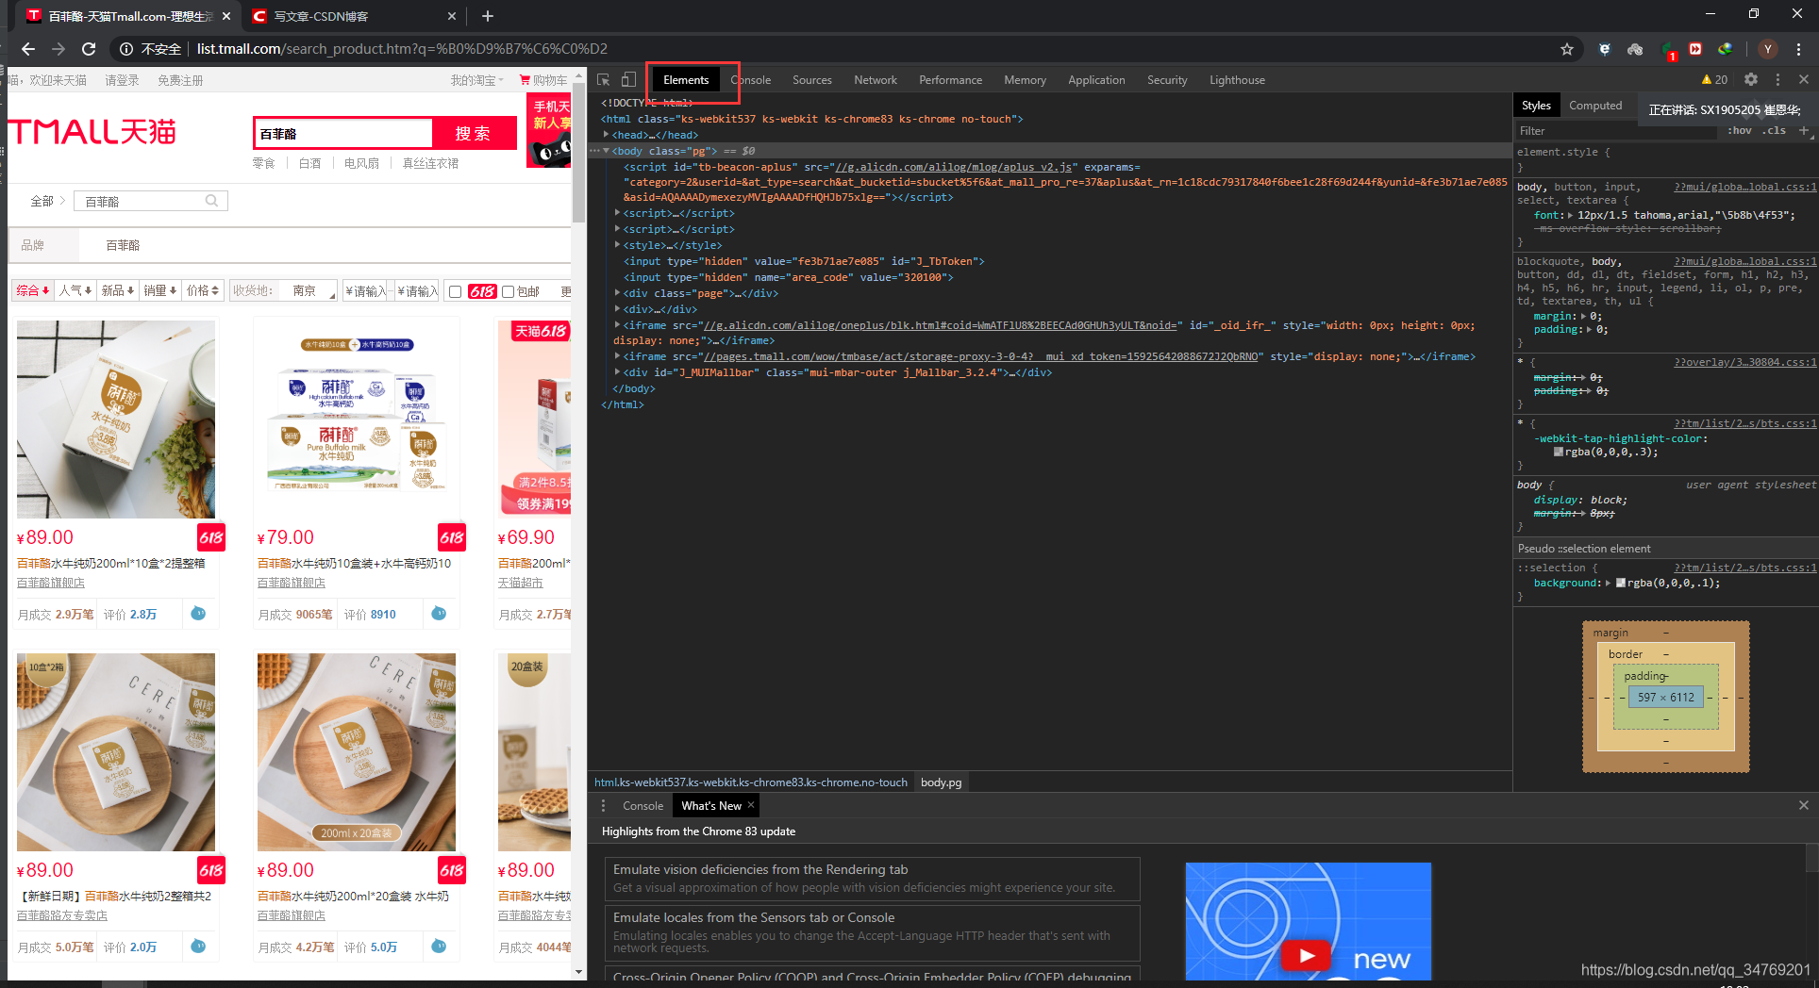Open DevTools settings gear
1819x988 pixels.
point(1751,80)
